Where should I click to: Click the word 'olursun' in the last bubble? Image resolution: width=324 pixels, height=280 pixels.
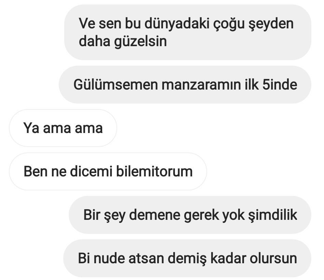tap(273, 258)
